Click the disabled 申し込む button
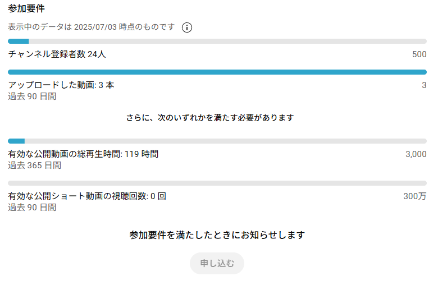438x290 pixels. (217, 263)
